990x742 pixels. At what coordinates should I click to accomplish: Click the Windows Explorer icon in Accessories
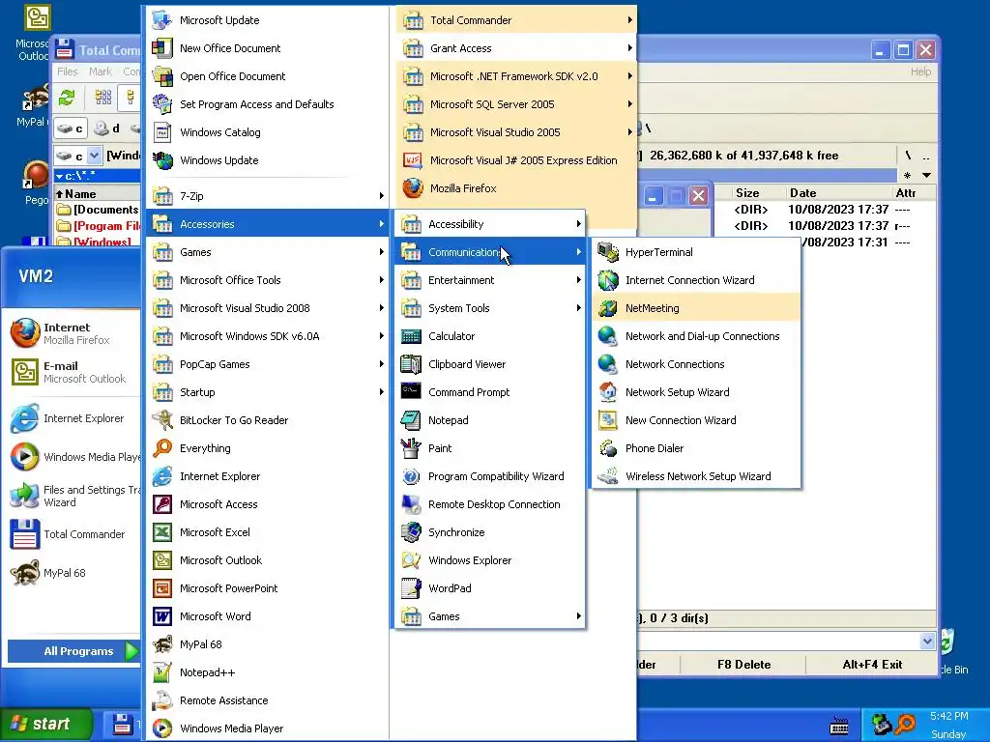pyautogui.click(x=411, y=560)
